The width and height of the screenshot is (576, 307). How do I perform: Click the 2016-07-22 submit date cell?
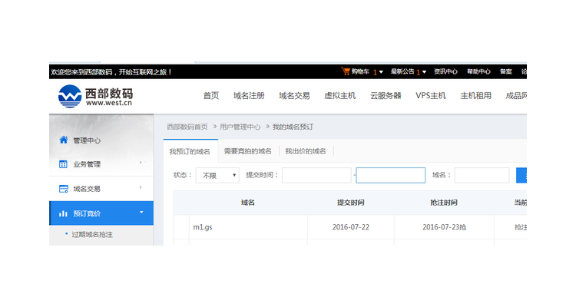351,227
